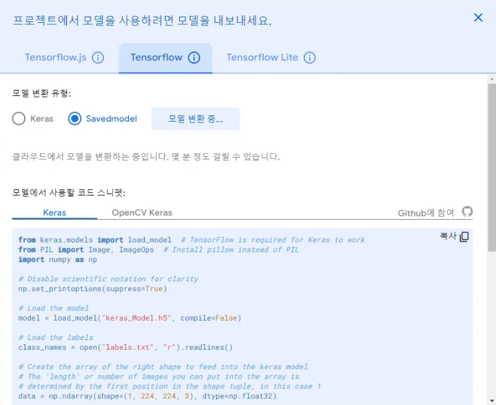Switch to the Tensorflow.js tab

point(56,57)
